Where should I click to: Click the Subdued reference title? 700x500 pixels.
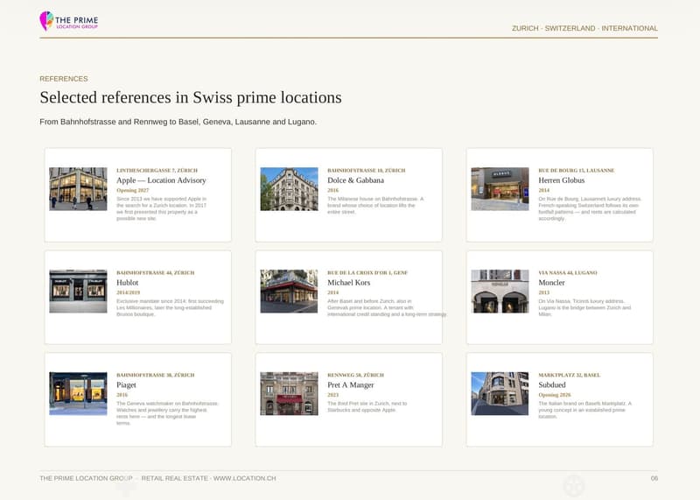click(552, 384)
